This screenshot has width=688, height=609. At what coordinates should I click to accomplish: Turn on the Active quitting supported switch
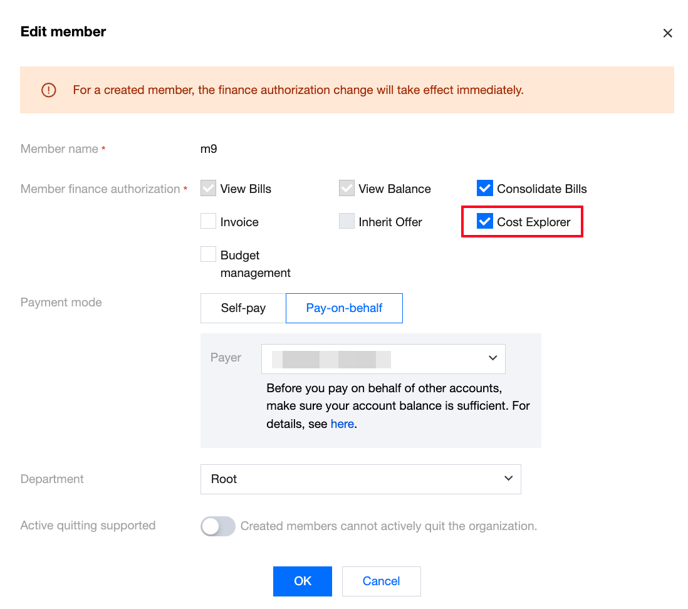tap(217, 526)
